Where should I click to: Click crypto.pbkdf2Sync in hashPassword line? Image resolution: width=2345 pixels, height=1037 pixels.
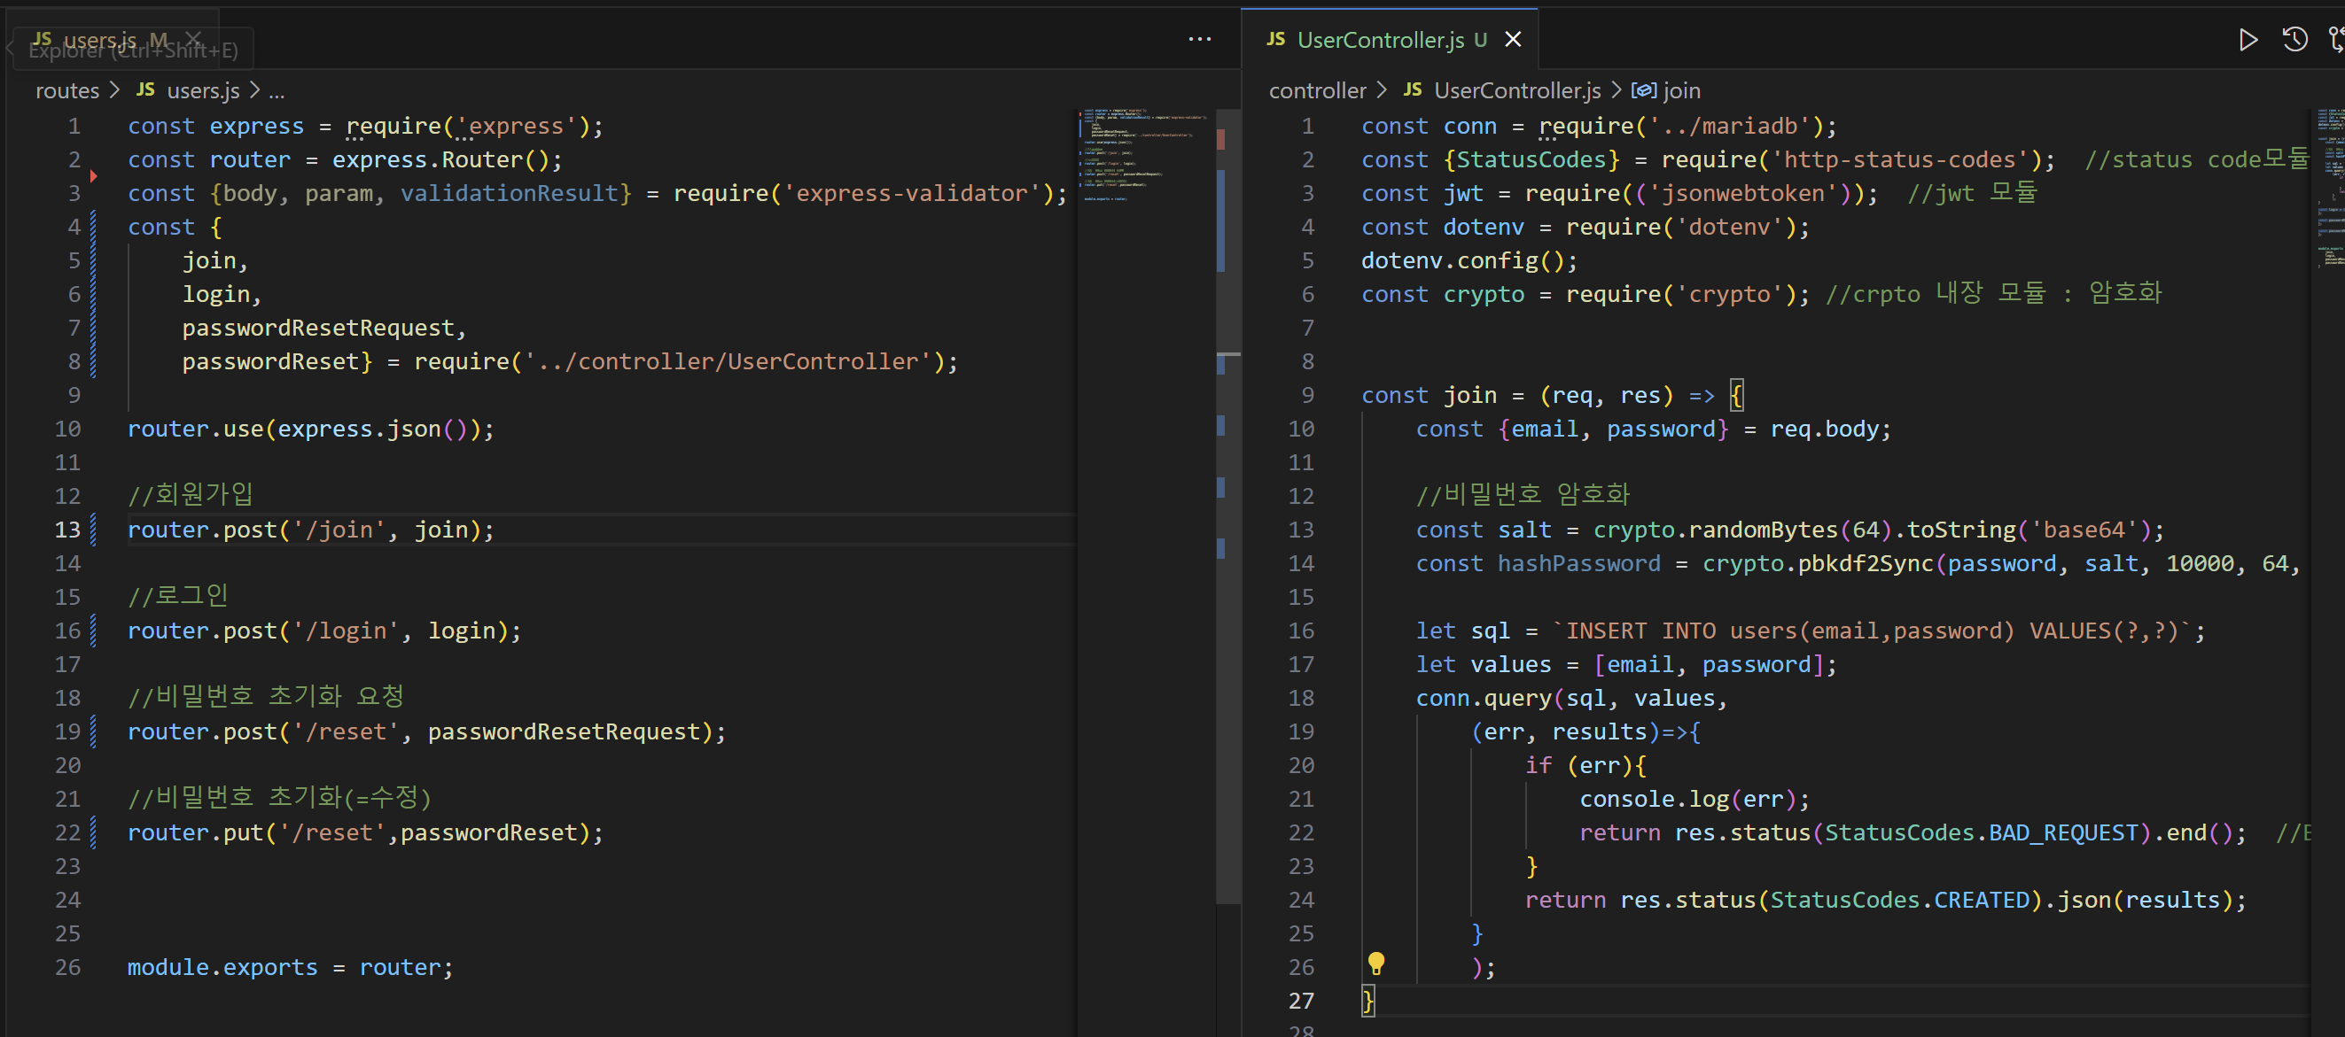tap(1818, 564)
